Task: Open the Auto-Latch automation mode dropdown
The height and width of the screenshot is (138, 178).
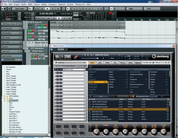Action: pyautogui.click(x=20, y=9)
